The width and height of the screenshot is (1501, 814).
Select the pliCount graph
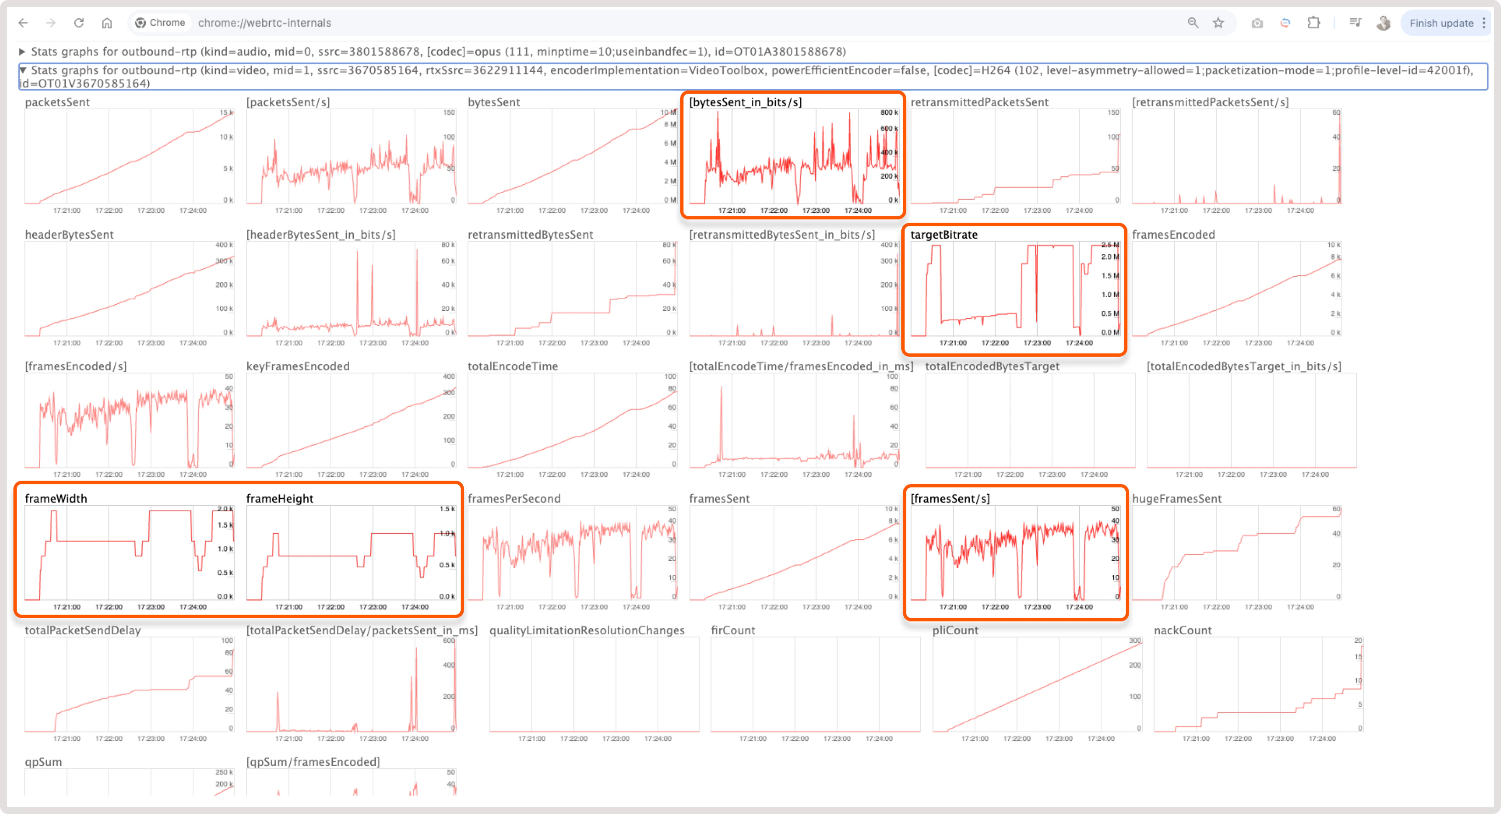pyautogui.click(x=1037, y=685)
